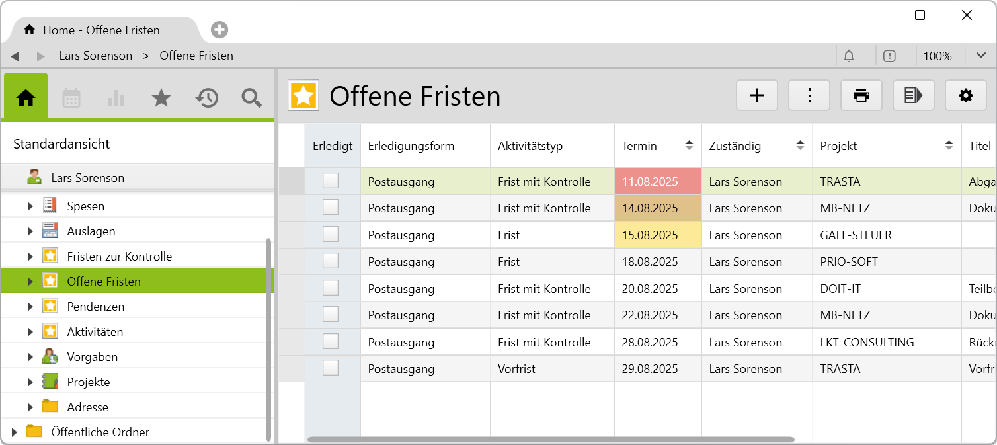
Task: Click the Offene Fristen star header icon
Action: pos(303,96)
